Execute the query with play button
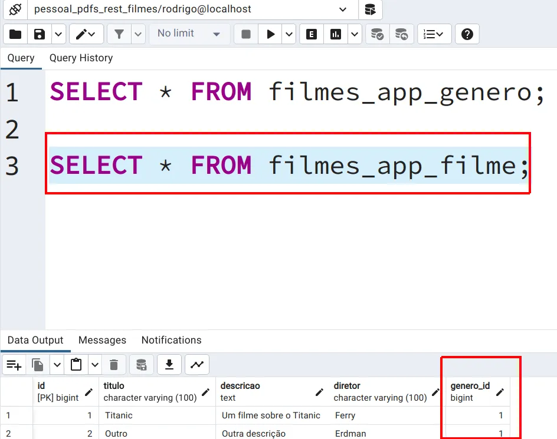The width and height of the screenshot is (557, 439). click(270, 34)
